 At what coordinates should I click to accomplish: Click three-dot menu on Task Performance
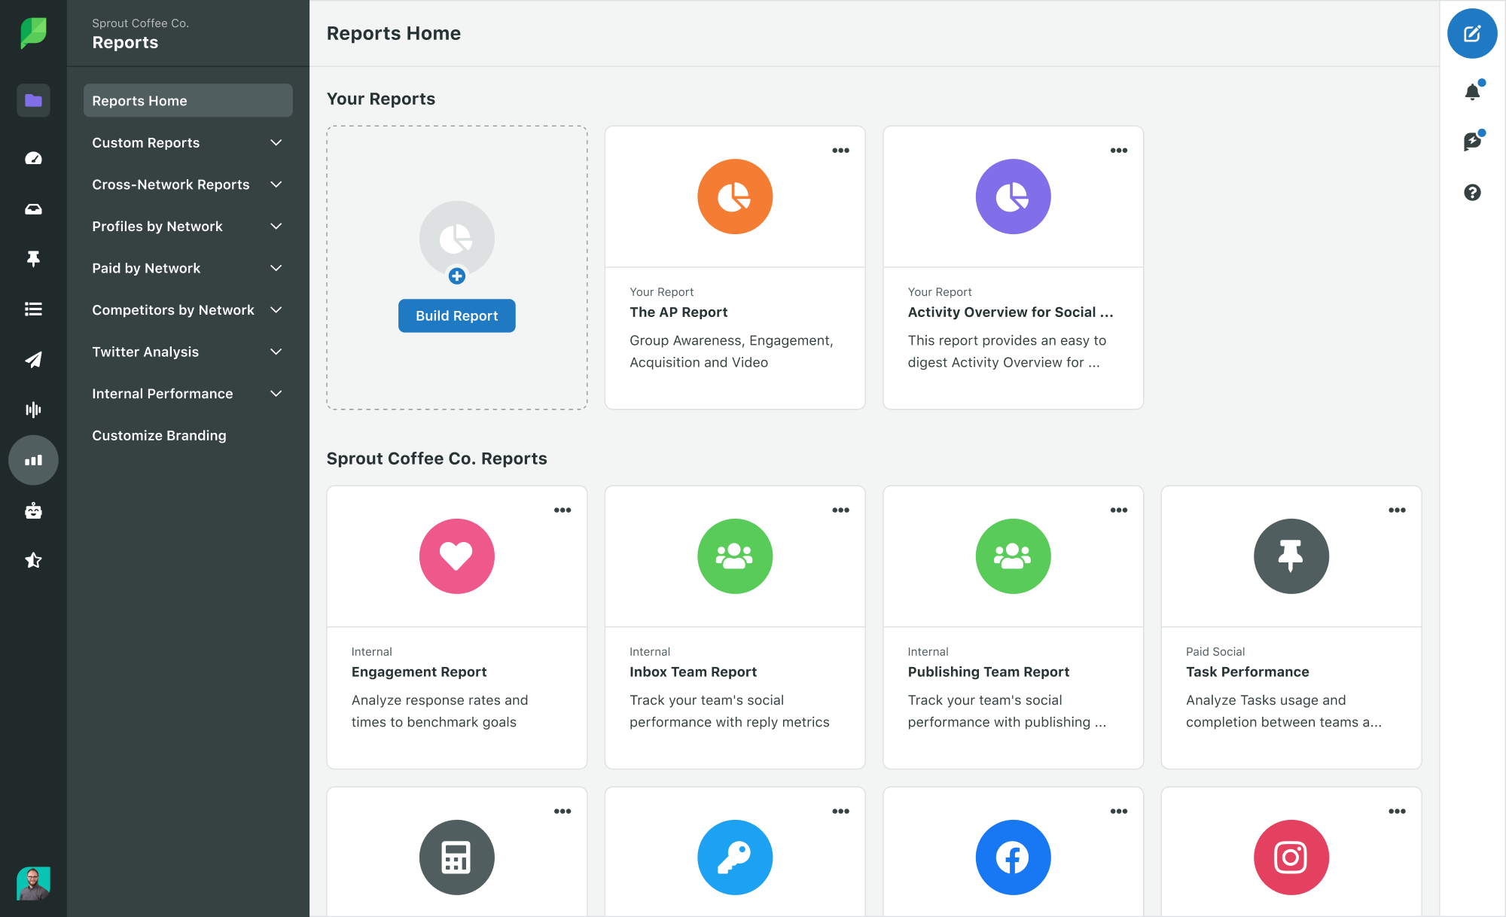[1395, 510]
